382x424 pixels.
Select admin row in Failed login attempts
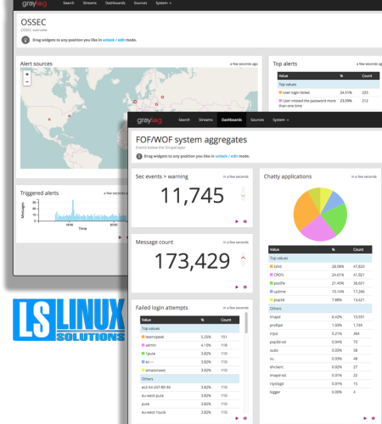coord(189,345)
